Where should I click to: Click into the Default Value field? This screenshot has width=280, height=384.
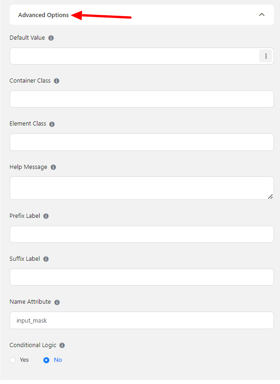(x=134, y=56)
